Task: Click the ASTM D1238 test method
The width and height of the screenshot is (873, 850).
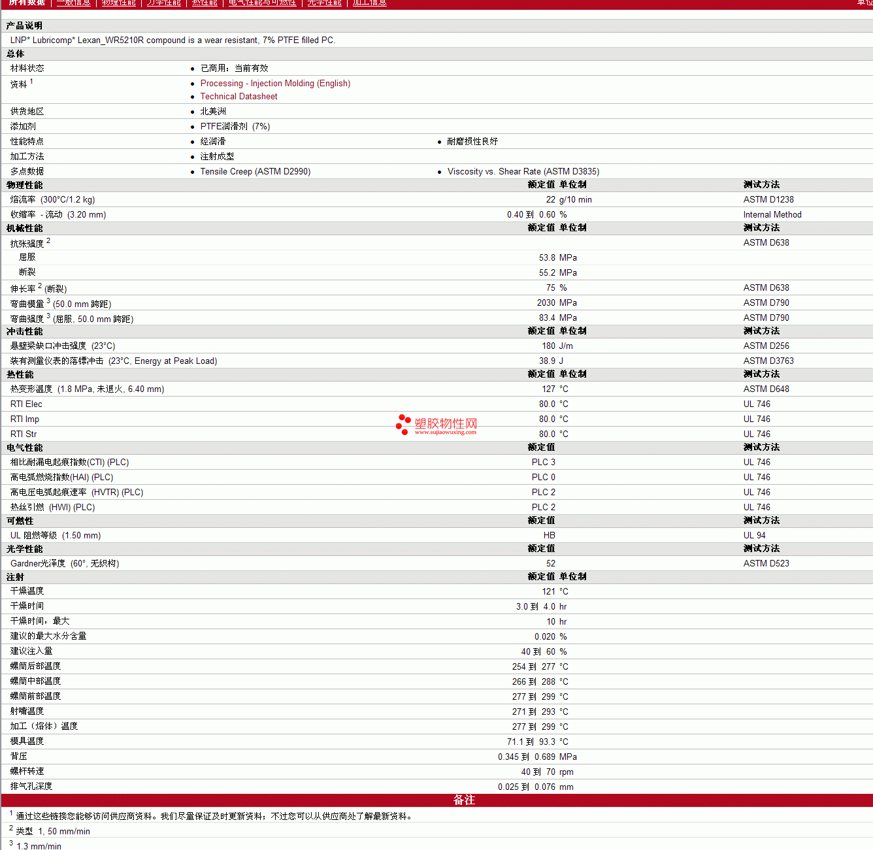Action: pos(768,200)
